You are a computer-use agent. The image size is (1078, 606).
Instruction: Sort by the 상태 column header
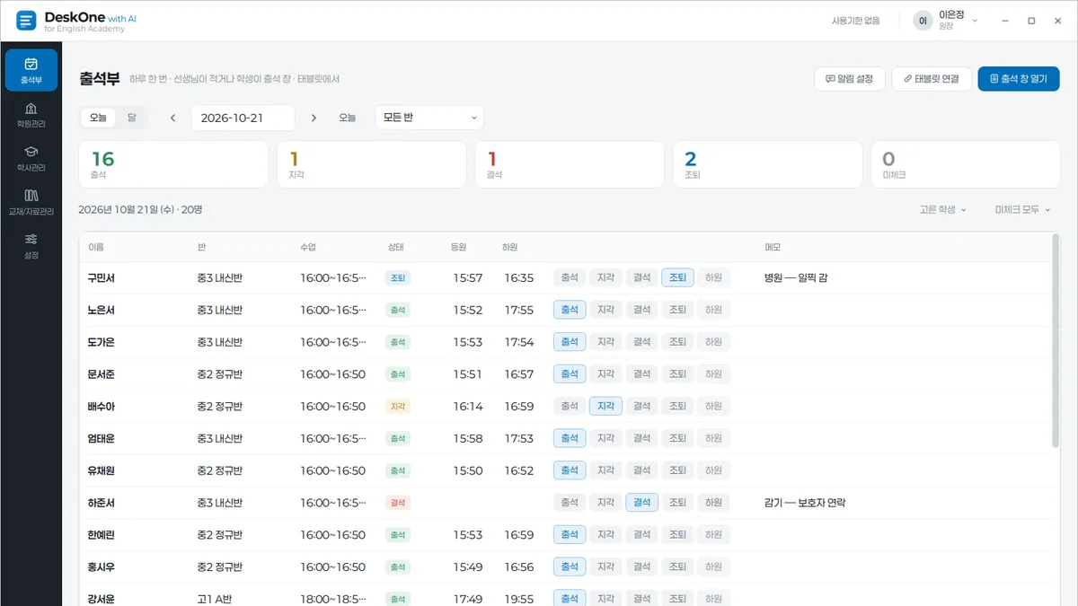tap(394, 247)
